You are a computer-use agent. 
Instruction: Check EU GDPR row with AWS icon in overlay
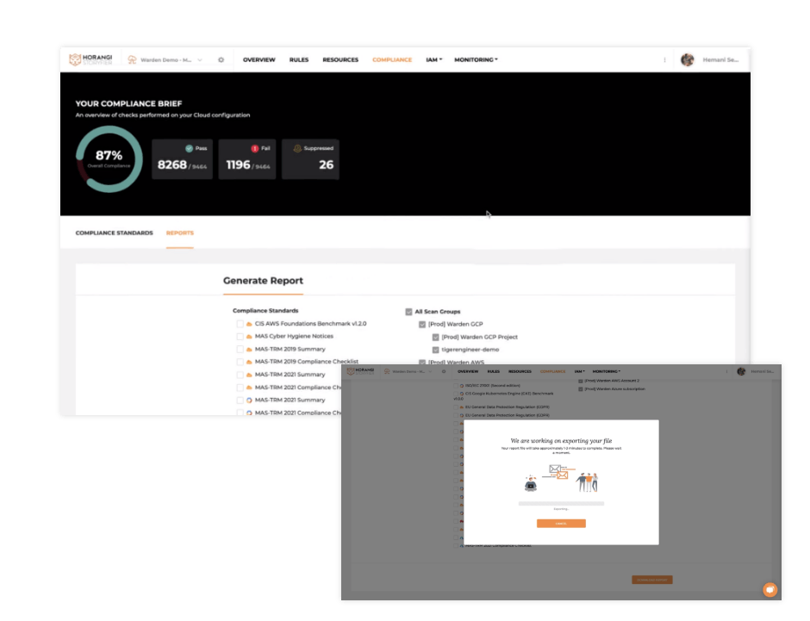[456, 407]
